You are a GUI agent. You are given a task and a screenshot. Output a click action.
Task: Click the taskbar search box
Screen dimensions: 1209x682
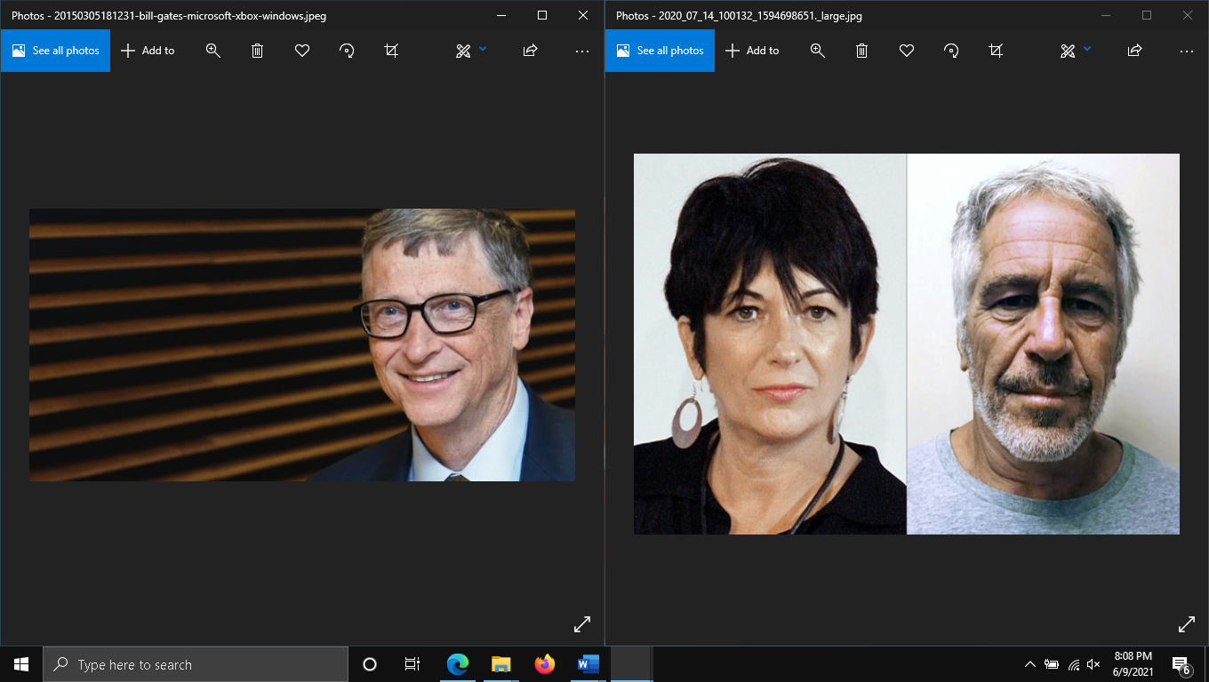(x=196, y=664)
